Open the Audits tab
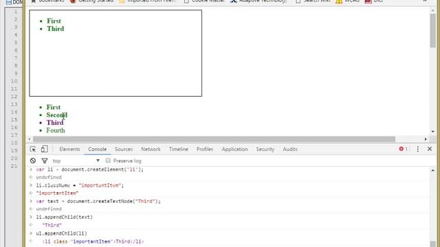Viewport: 440px width, 247px height. (290, 149)
